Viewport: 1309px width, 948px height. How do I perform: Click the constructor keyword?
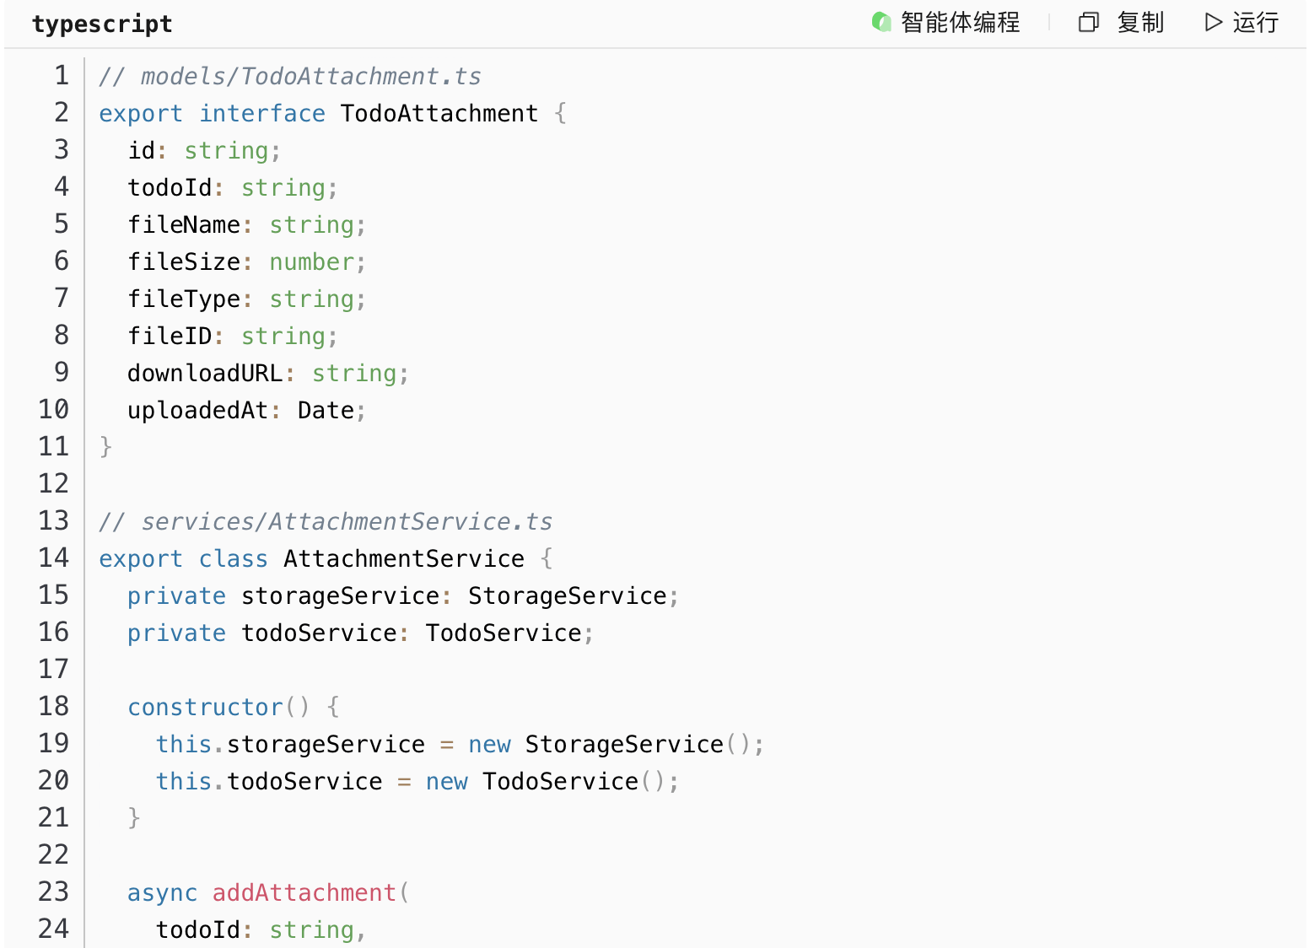pyautogui.click(x=205, y=708)
